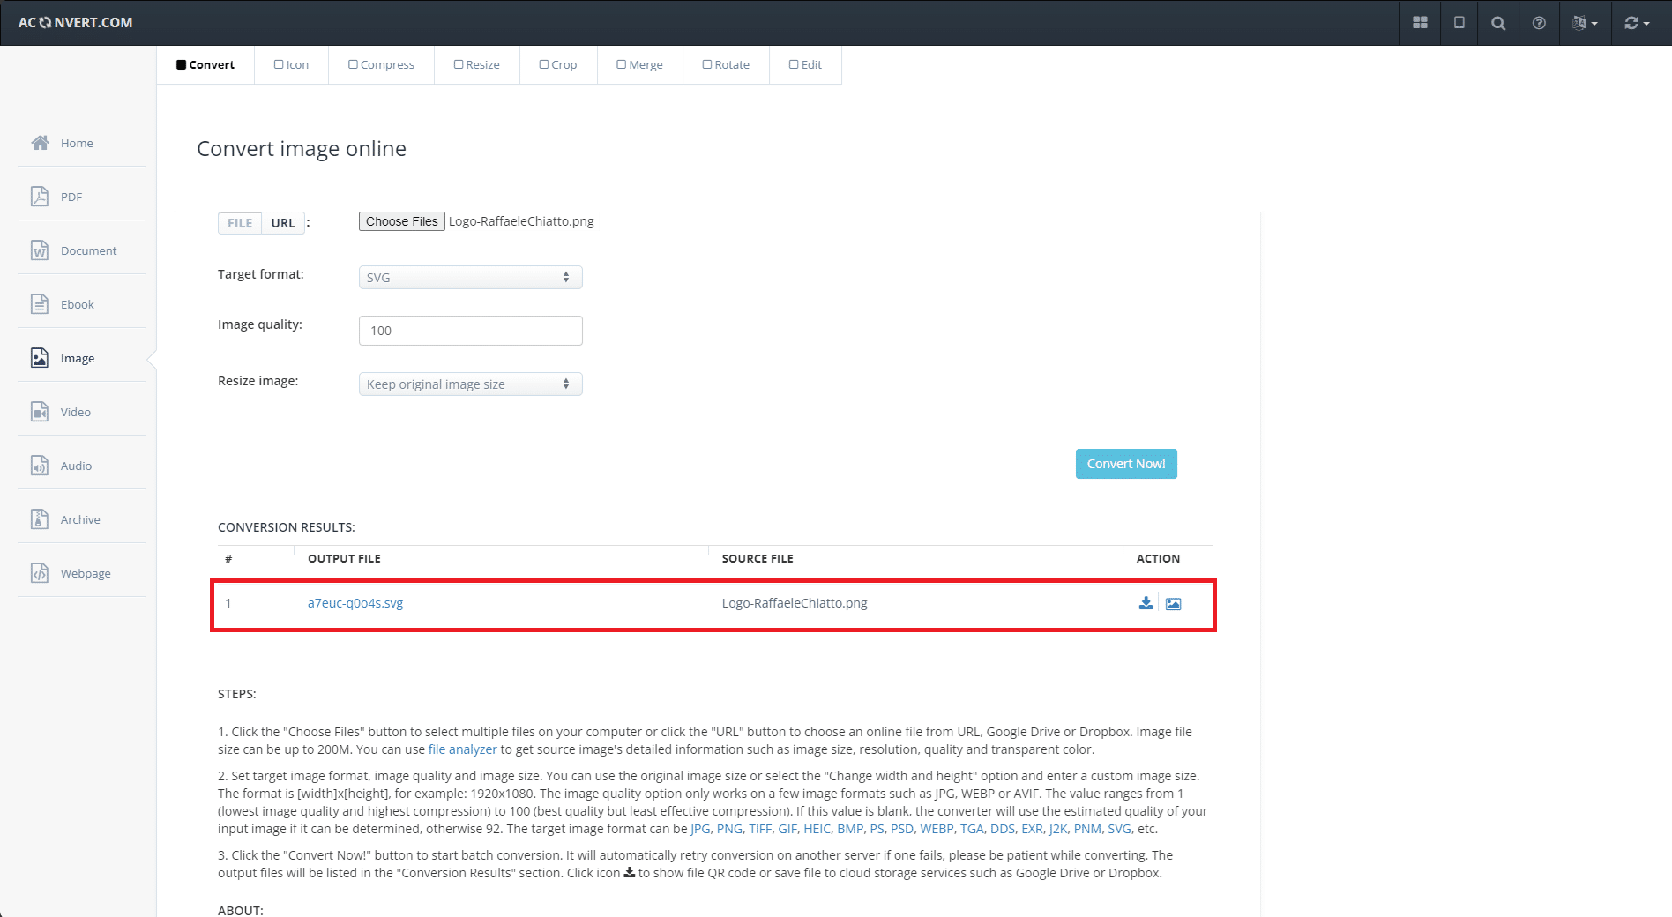Open the Archive converter section
Image resolution: width=1672 pixels, height=917 pixels.
point(80,519)
